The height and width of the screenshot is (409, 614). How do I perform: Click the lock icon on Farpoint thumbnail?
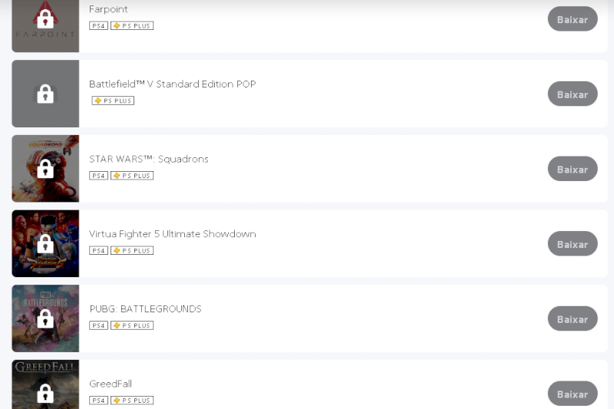point(45,18)
